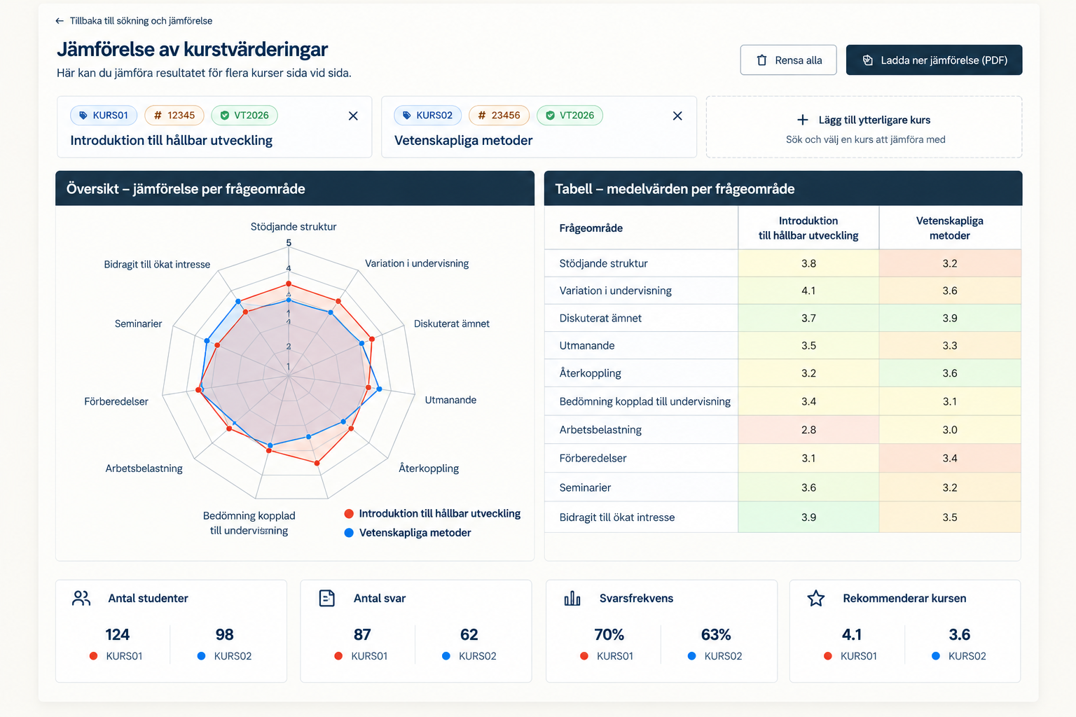Click radar axis label Bidragit till ökat intresse

157,265
